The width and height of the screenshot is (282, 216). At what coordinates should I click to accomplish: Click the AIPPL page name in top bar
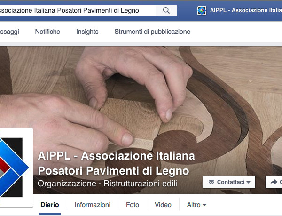tap(246, 10)
